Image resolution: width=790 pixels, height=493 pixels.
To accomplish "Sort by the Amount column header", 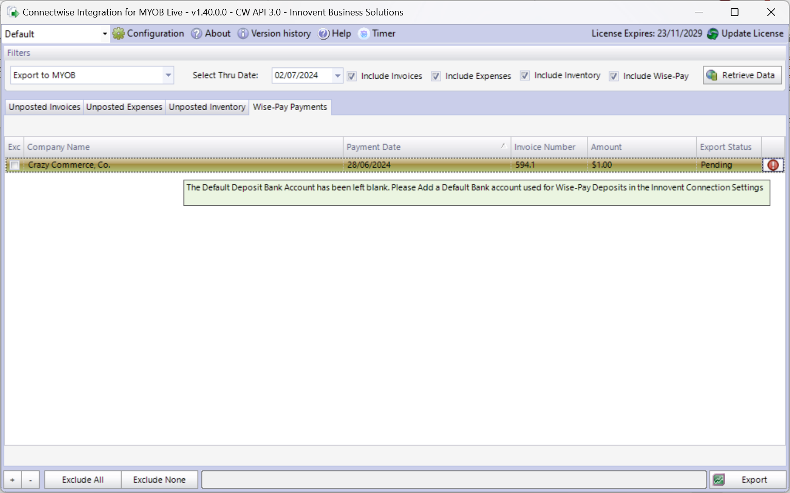I will 642,147.
